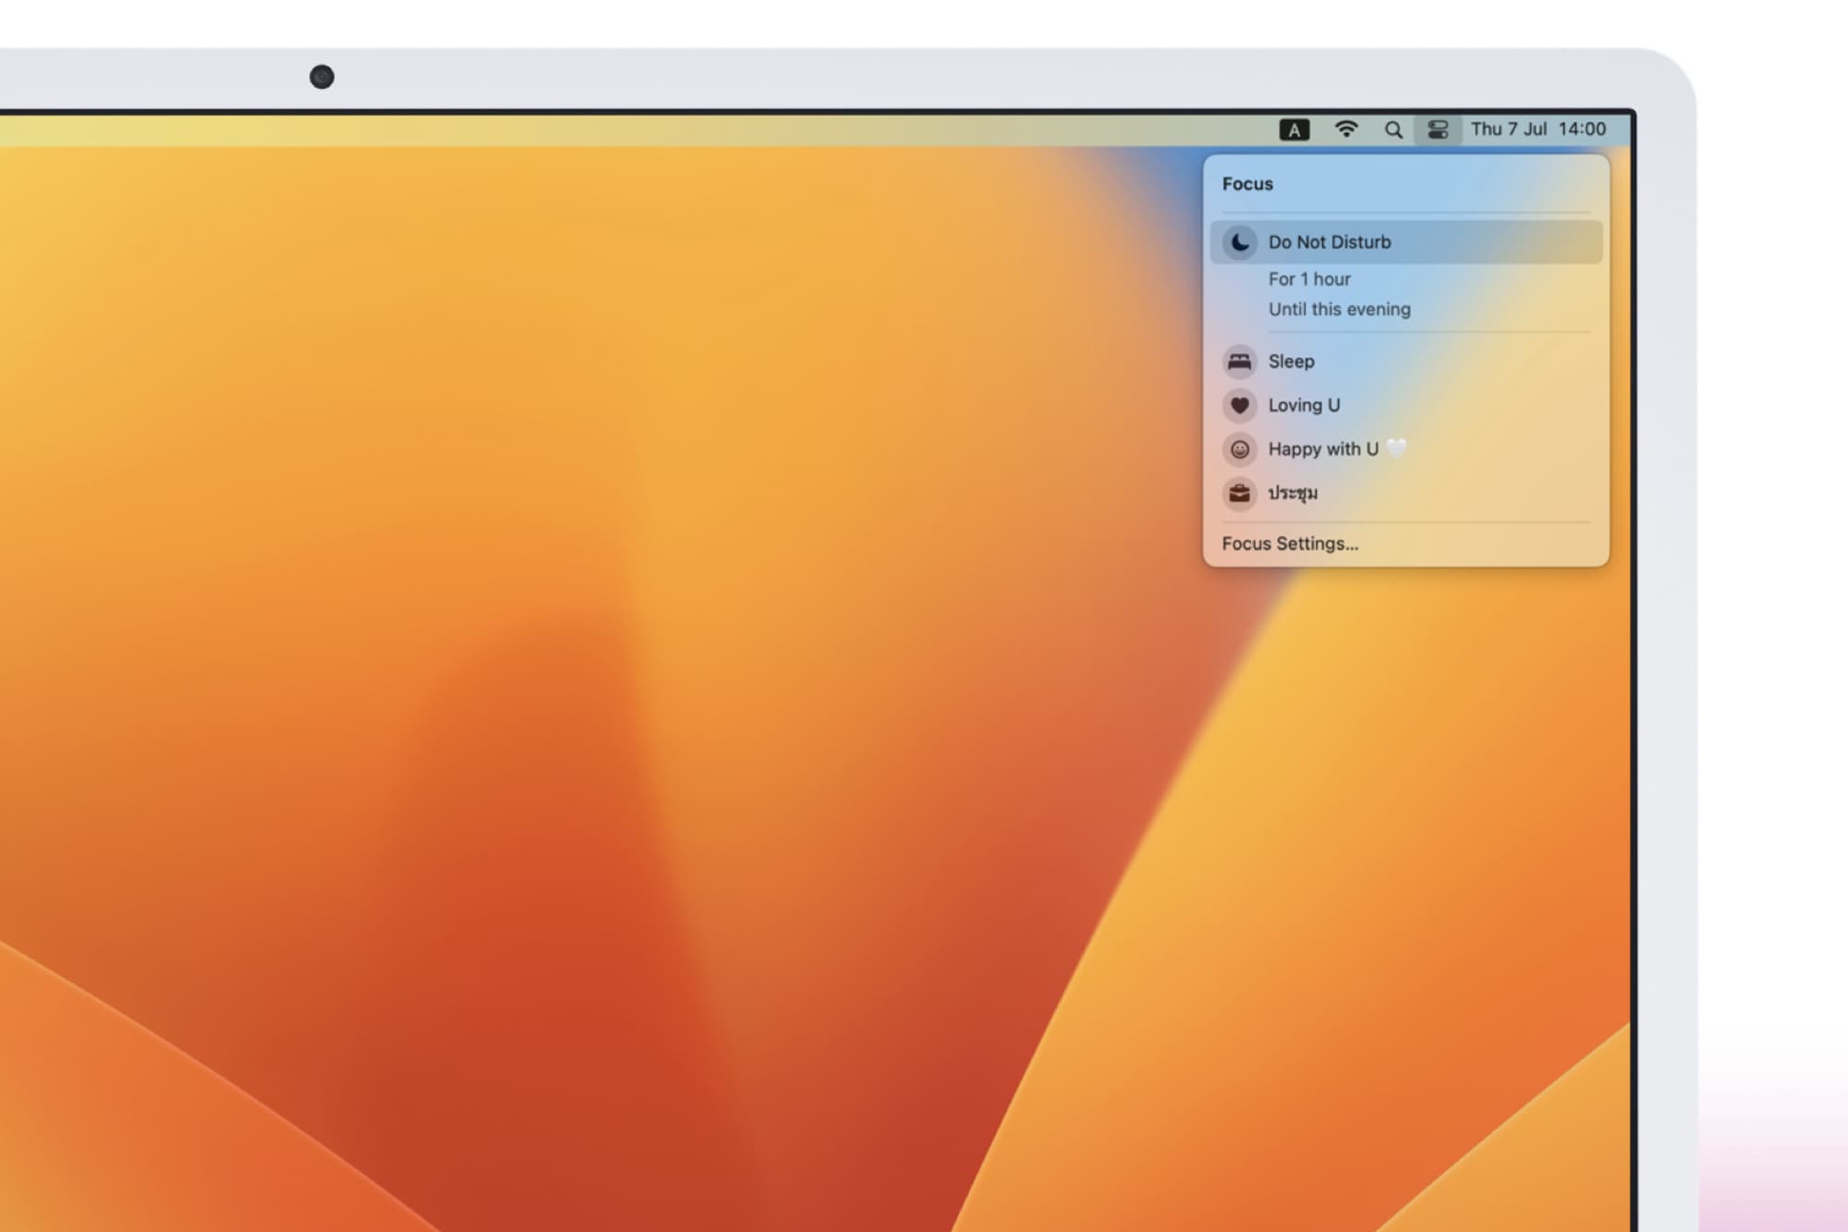Open Spotlight search magnifier
This screenshot has width=1848, height=1232.
pyautogui.click(x=1393, y=130)
